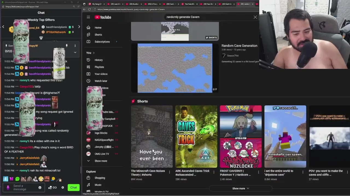Unpin the pinned chat message
This screenshot has width=350, height=196.
click(66, 46)
